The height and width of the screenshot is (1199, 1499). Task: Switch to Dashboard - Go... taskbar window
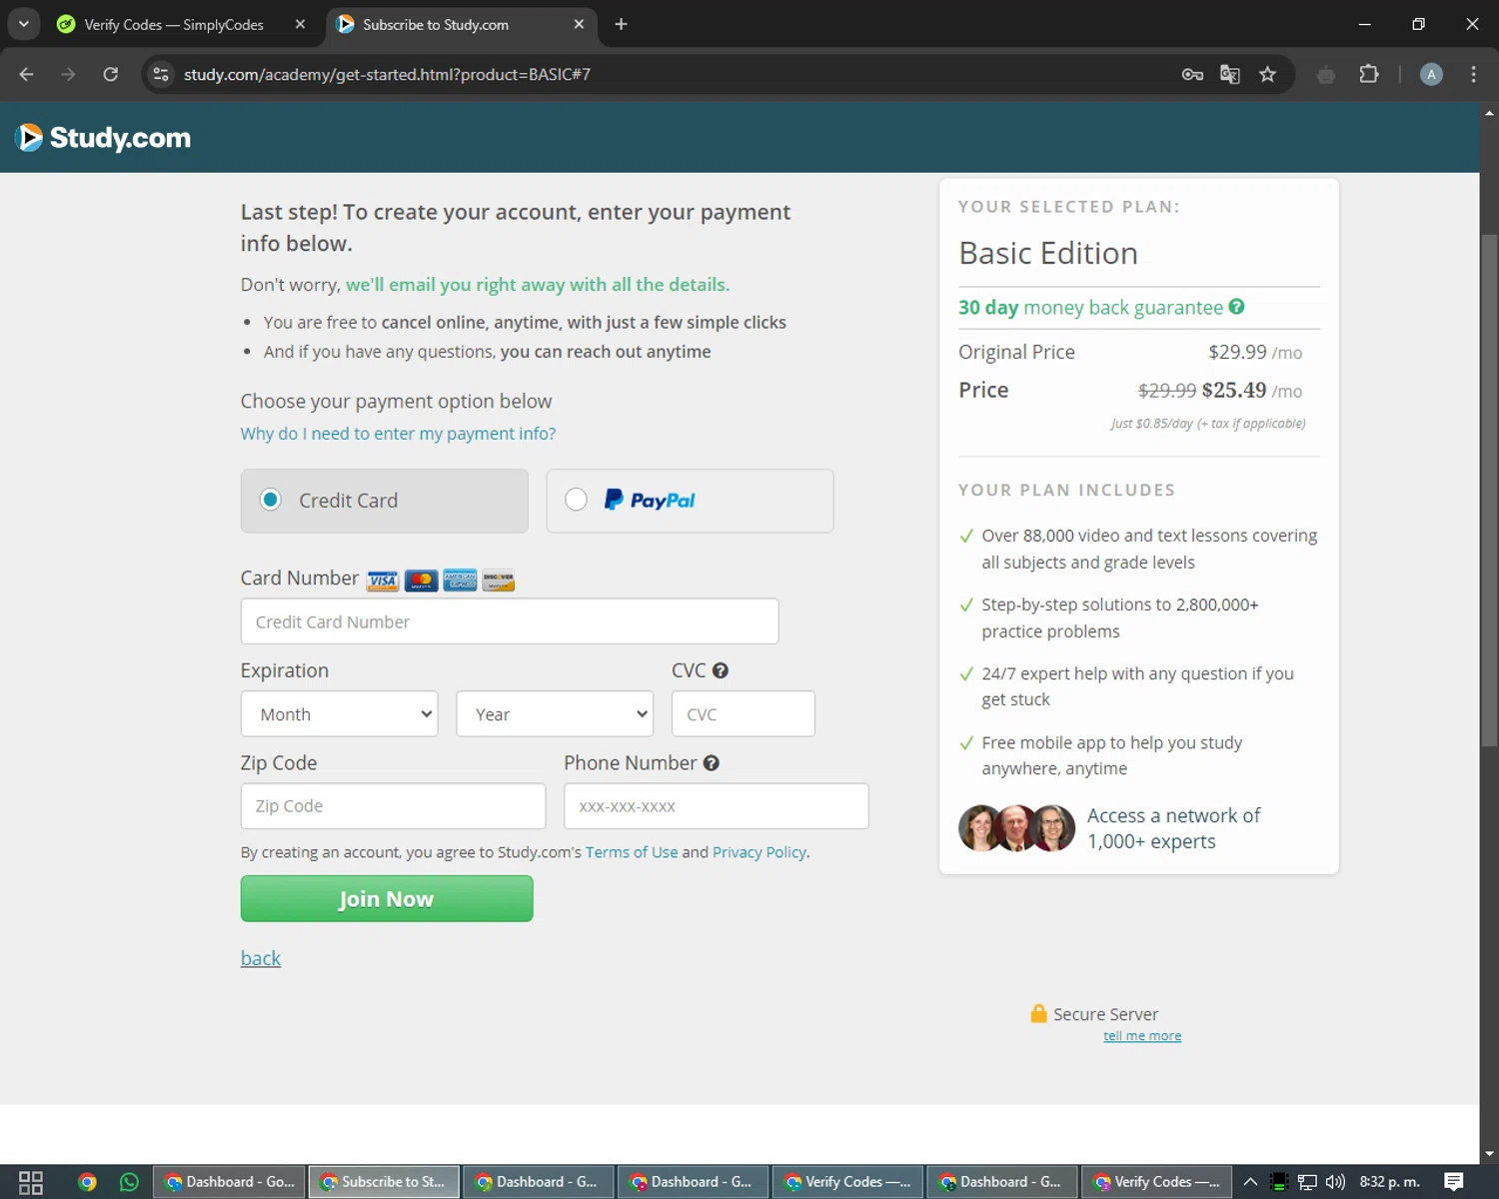230,1182
